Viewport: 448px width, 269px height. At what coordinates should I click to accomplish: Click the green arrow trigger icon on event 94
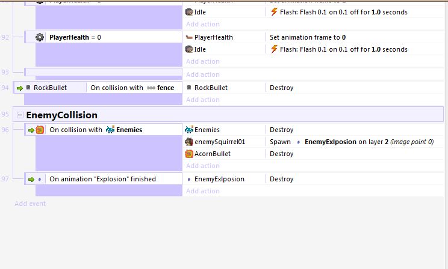(x=19, y=88)
